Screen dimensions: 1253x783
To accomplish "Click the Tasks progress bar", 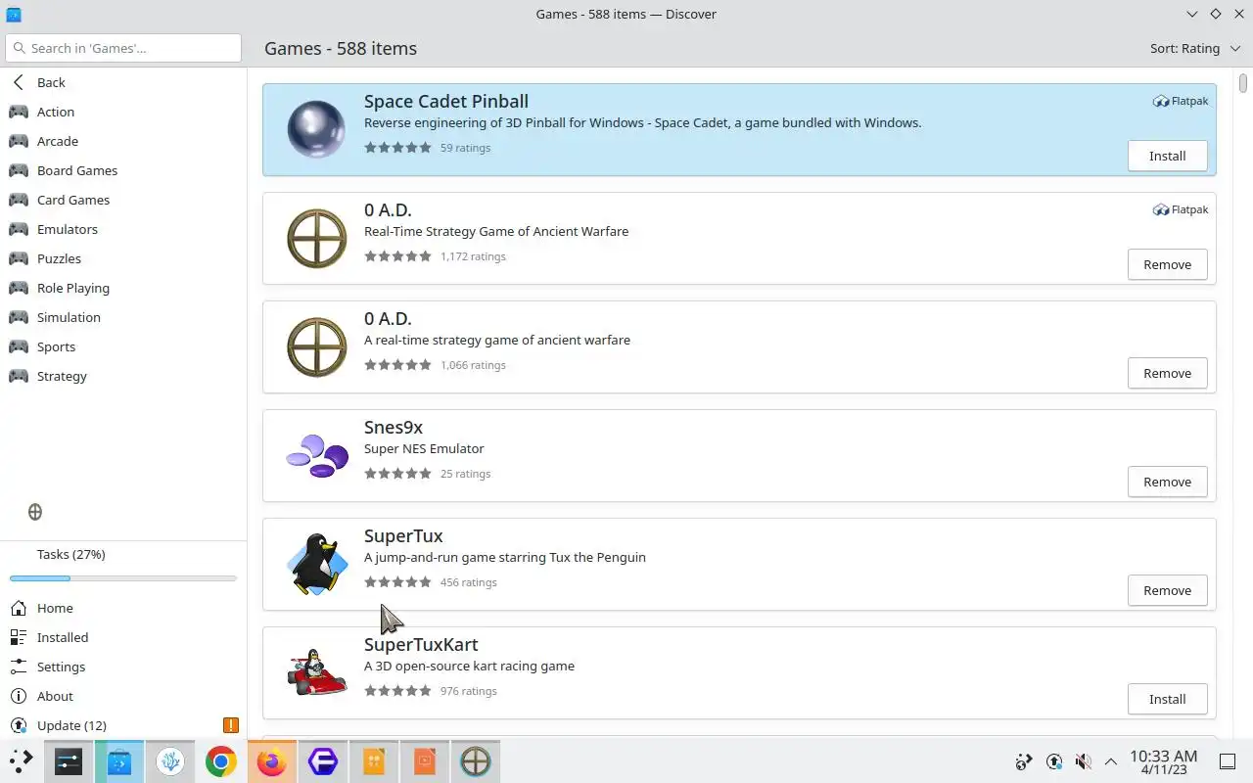I will (x=123, y=578).
